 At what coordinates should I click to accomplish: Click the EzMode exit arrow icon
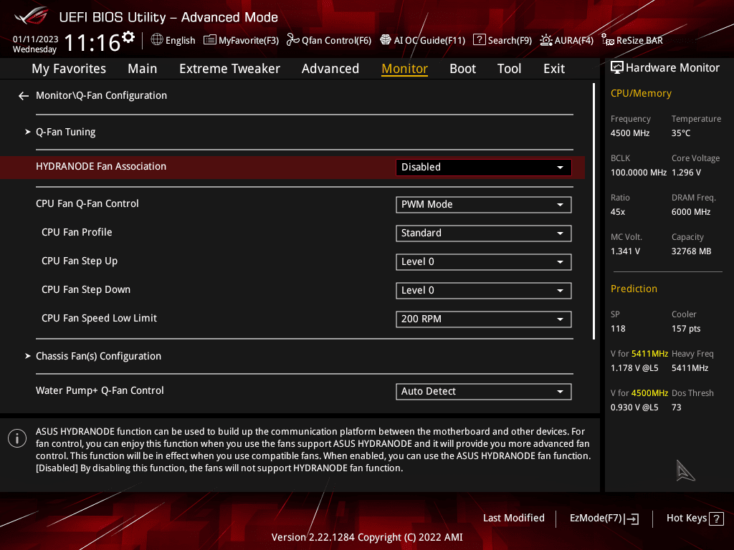click(631, 518)
